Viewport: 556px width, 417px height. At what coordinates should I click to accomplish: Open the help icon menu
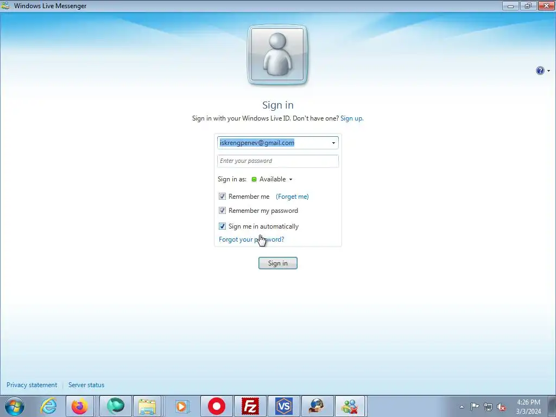click(540, 71)
